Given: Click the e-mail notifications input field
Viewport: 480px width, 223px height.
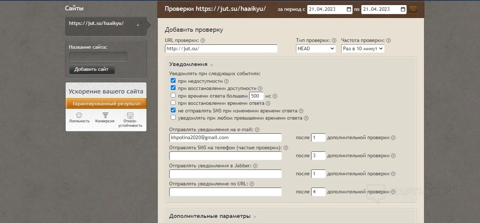Looking at the screenshot, I should point(225,138).
